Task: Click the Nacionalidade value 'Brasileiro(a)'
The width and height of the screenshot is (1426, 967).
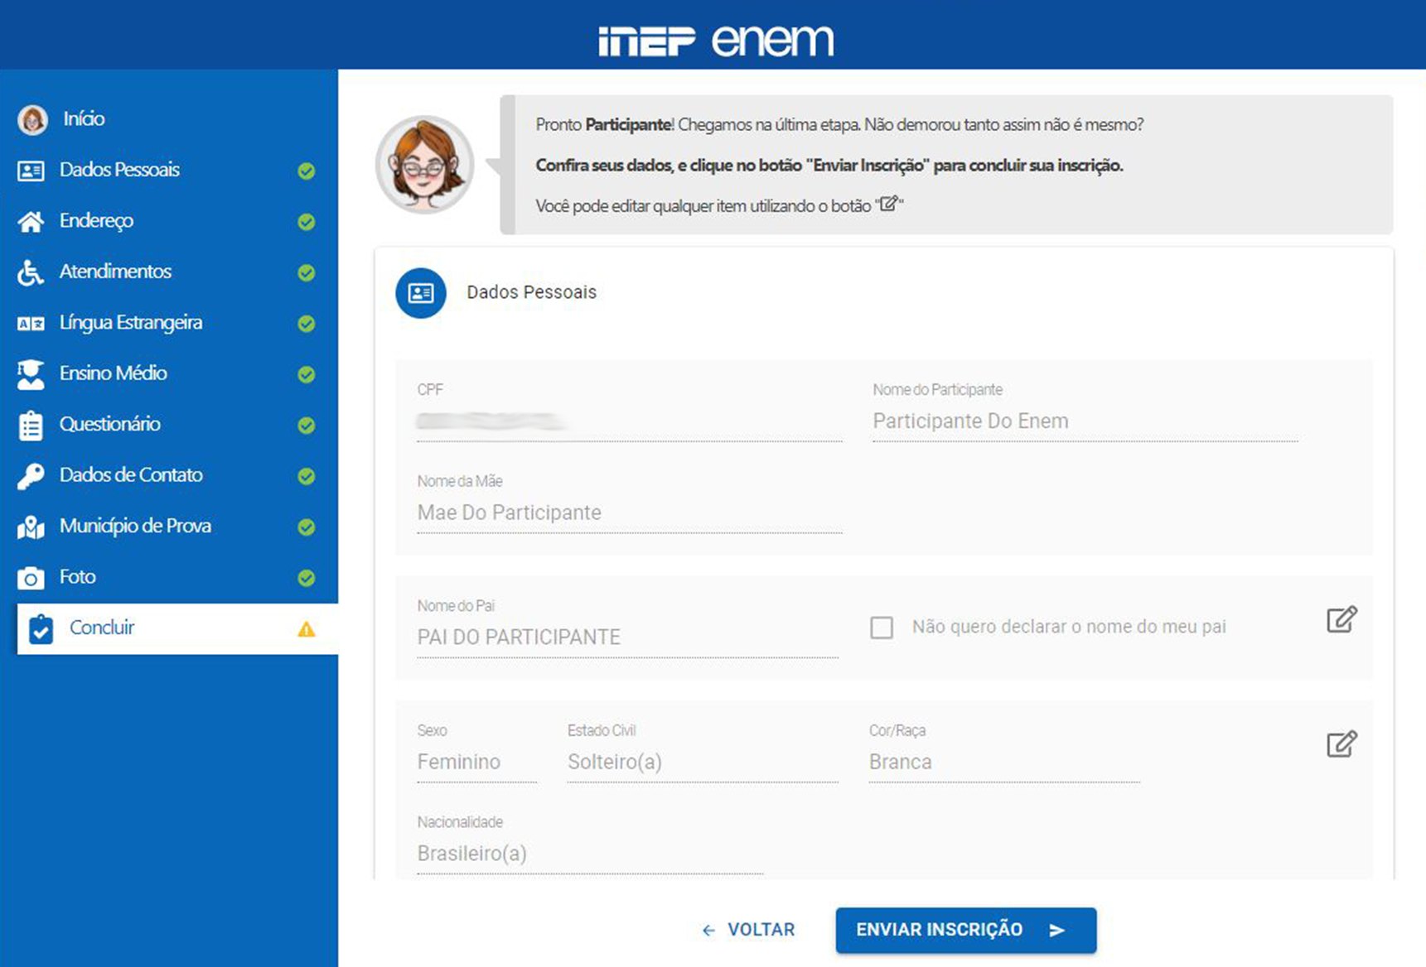Action: point(472,854)
